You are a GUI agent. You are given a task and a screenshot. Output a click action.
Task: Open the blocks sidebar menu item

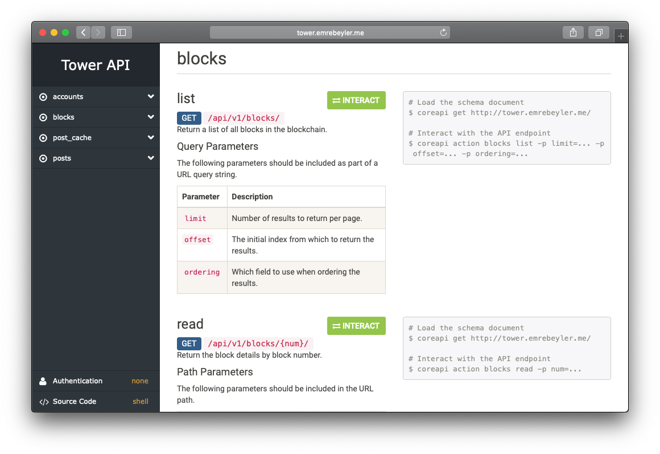click(96, 117)
